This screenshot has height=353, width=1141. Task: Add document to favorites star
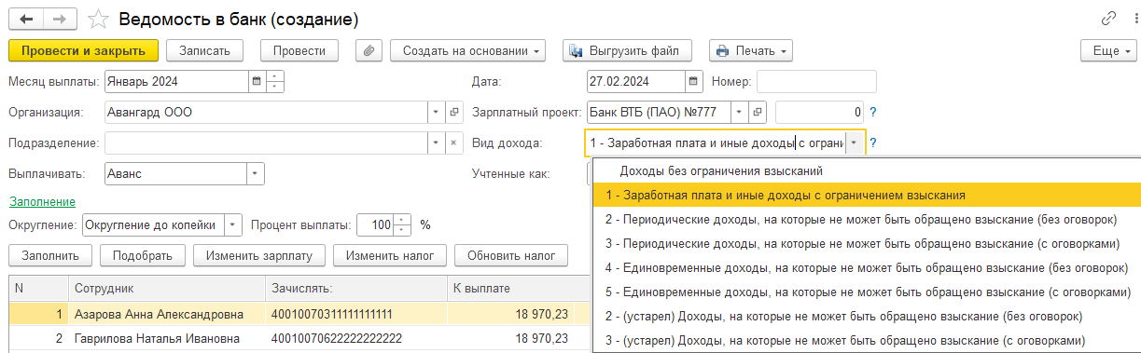pyautogui.click(x=98, y=19)
